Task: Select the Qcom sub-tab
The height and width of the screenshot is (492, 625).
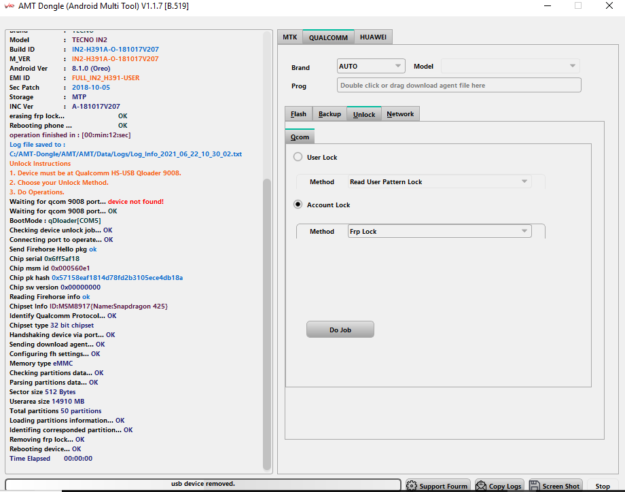Action: tap(300, 137)
